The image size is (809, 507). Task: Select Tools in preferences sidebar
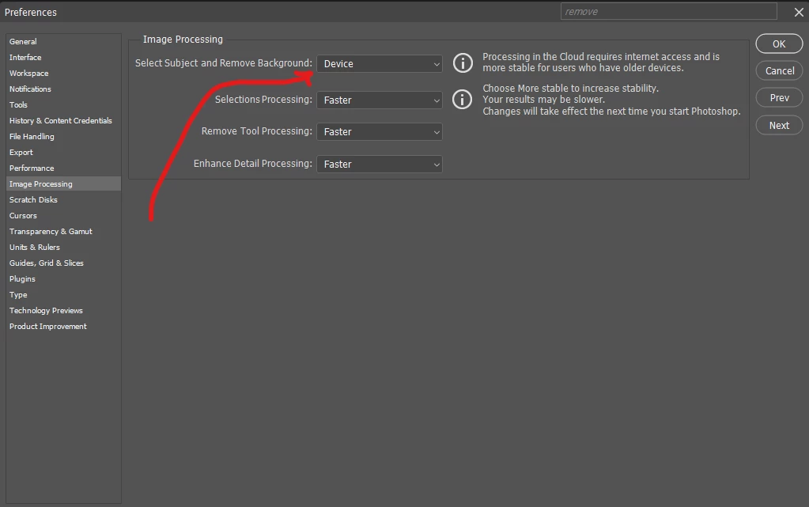tap(63, 105)
